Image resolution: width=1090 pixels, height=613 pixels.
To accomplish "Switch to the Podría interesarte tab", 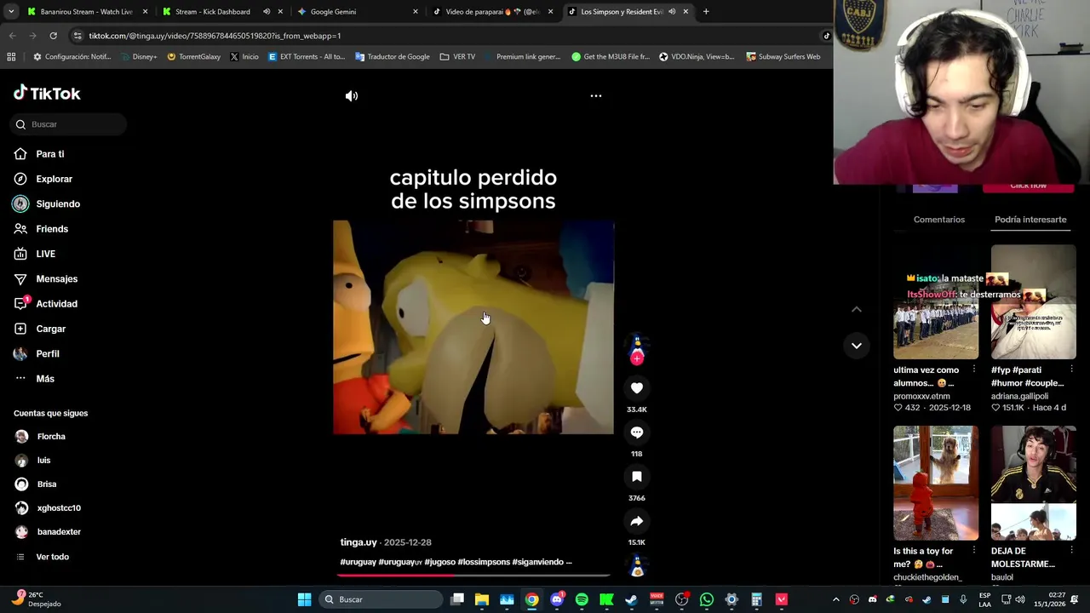I will tap(1030, 220).
